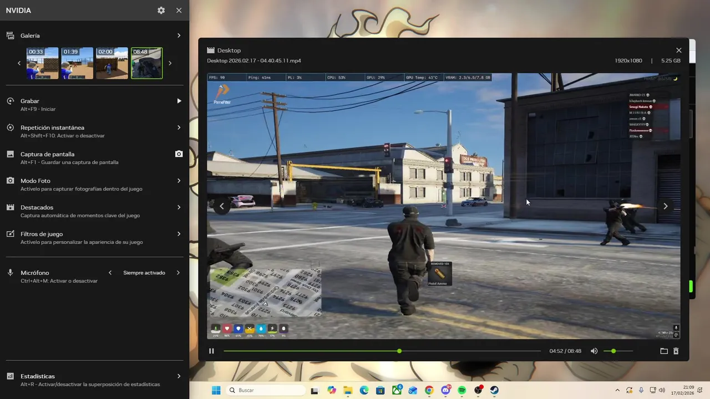Start recording with Grabar play arrow
Image resolution: width=710 pixels, height=399 pixels.
point(179,101)
